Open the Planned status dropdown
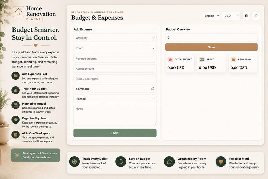The width and height of the screenshot is (268, 179). (115, 99)
